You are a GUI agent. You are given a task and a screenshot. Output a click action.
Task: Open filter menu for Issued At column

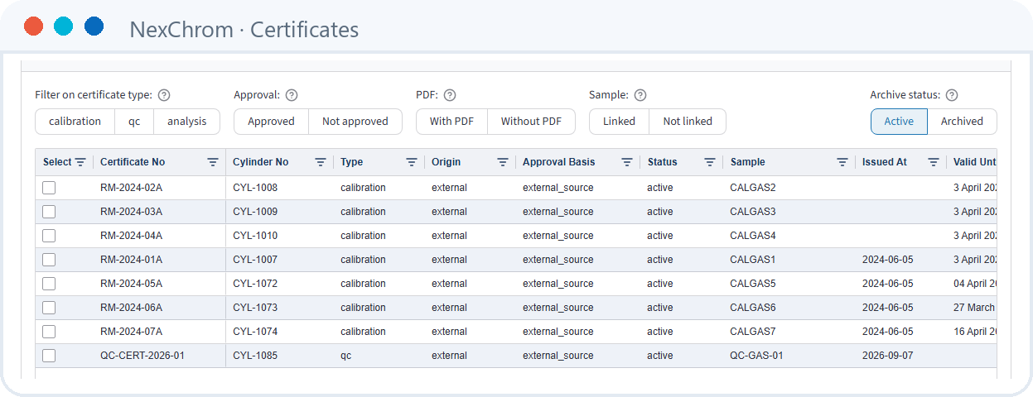coord(934,162)
